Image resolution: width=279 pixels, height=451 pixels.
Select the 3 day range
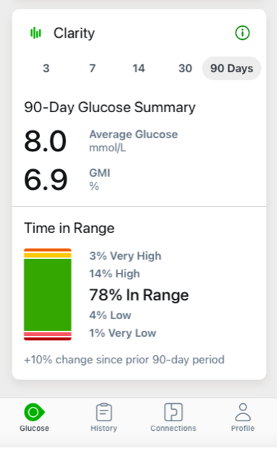46,69
